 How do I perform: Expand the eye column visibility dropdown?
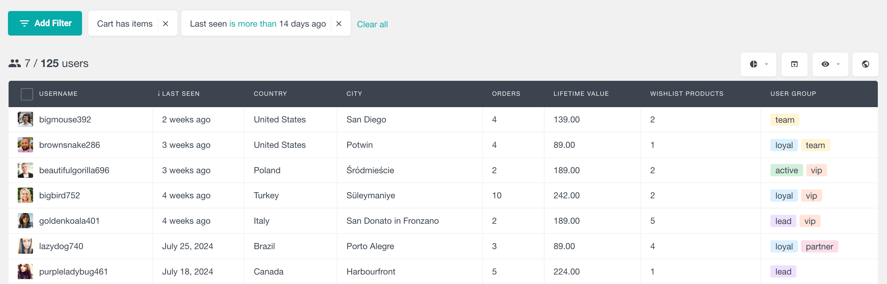[x=830, y=64]
